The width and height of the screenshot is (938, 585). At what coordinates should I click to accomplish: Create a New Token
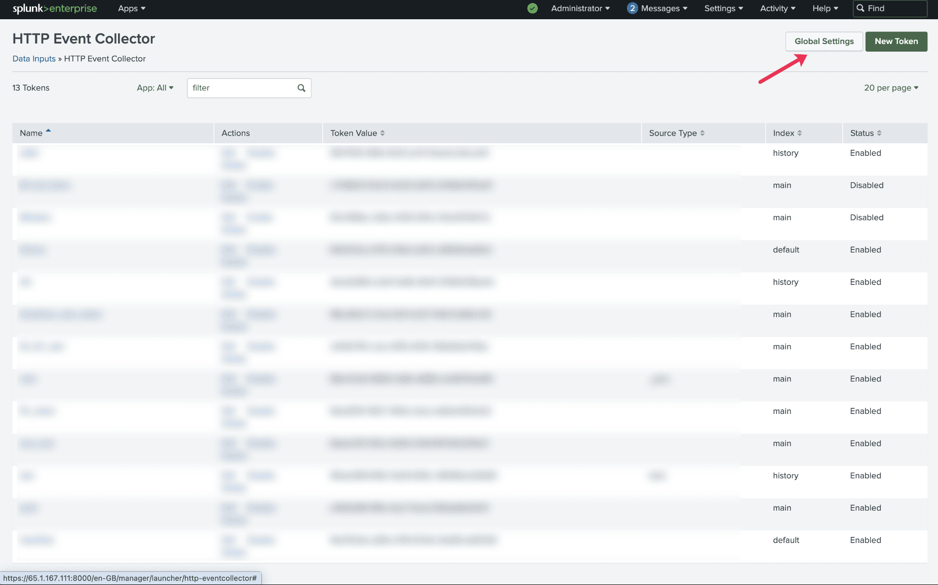coord(896,41)
